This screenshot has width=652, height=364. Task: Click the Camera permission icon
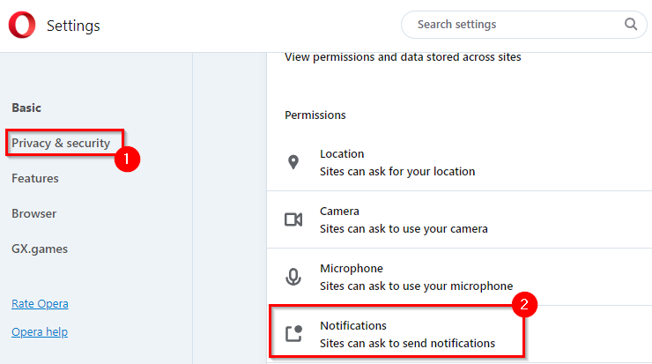pyautogui.click(x=293, y=219)
